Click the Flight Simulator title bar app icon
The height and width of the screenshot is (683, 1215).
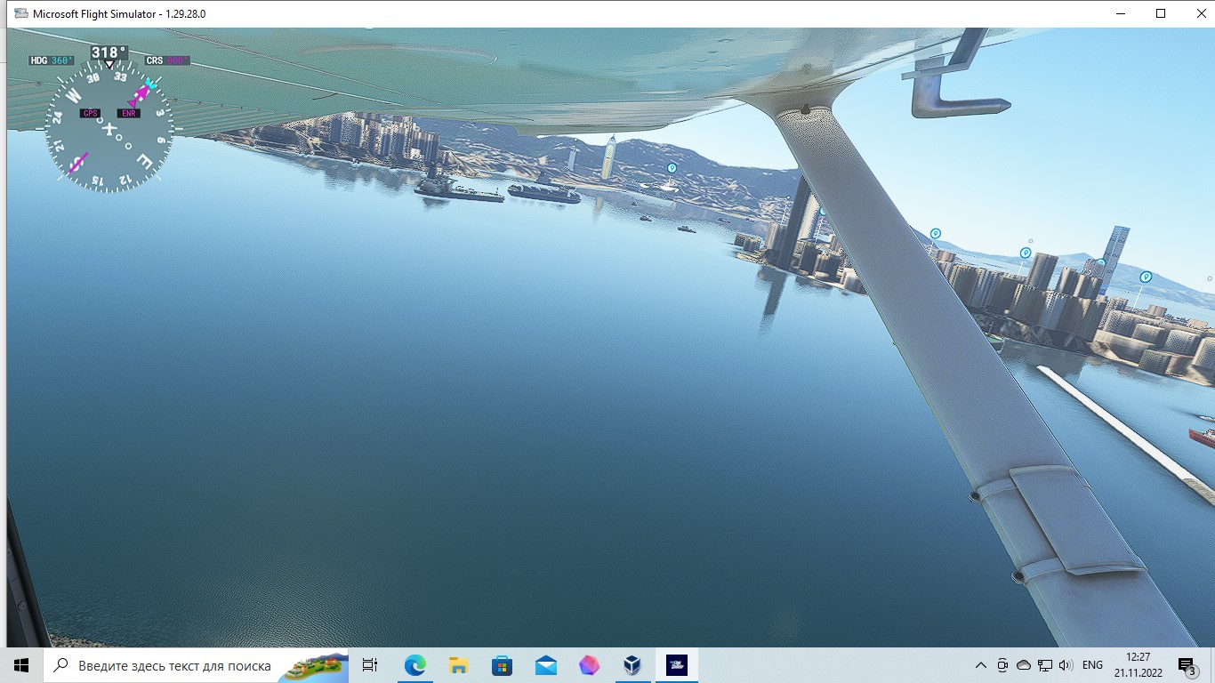[x=20, y=13]
